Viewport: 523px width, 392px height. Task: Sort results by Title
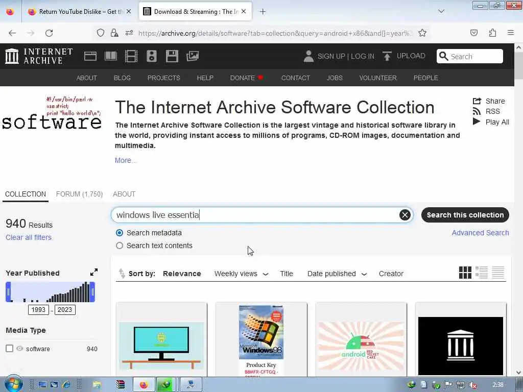pyautogui.click(x=286, y=274)
